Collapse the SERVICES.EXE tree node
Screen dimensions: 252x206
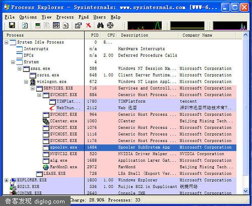pos(33,89)
